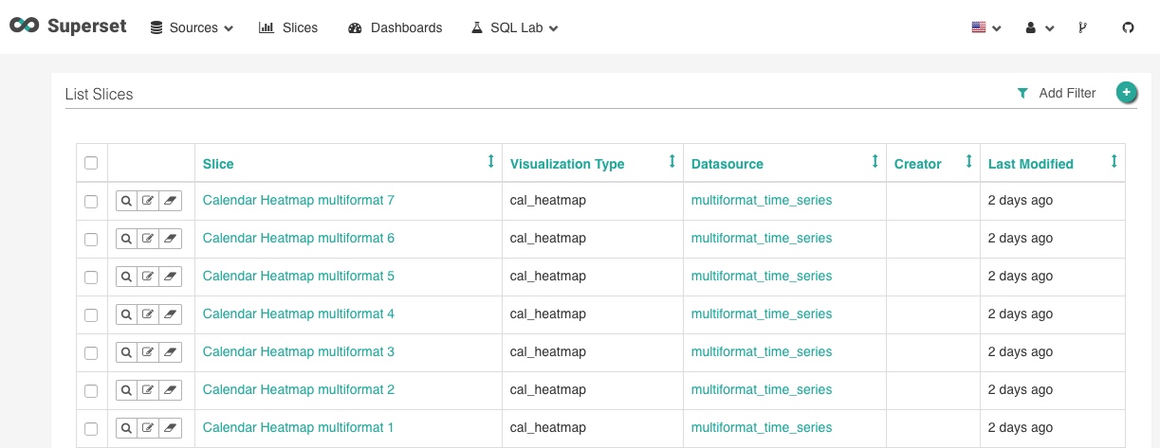Open the GitHub icon in navbar

click(x=1128, y=27)
